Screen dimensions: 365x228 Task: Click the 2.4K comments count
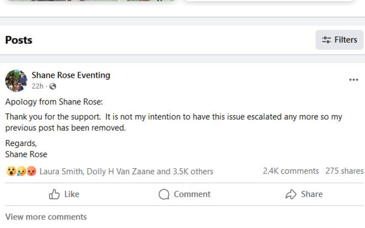(291, 171)
